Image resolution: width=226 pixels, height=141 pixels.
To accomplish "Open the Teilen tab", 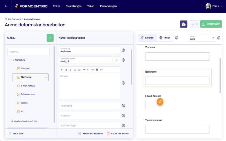I will point(91,6).
